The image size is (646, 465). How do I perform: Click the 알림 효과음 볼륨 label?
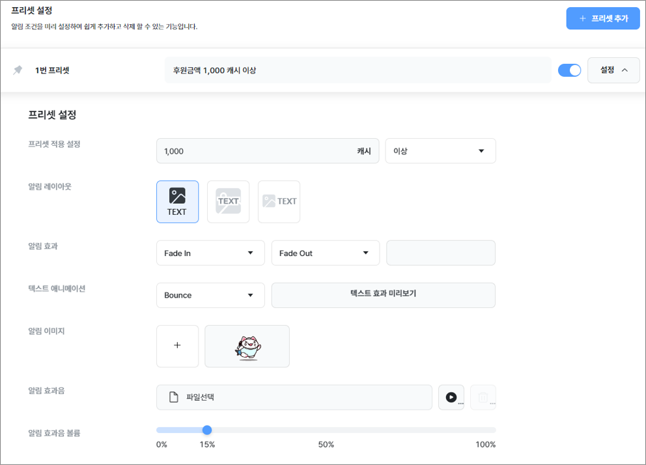point(54,433)
